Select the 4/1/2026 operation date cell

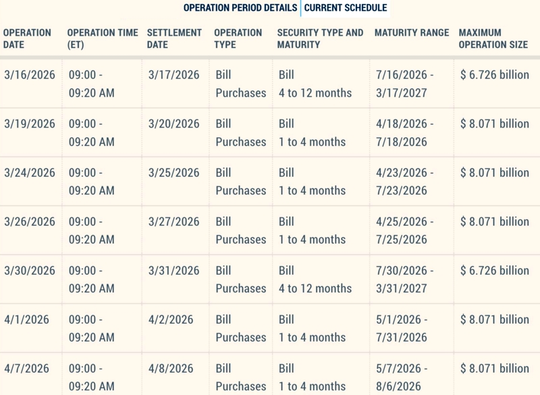[26, 319]
